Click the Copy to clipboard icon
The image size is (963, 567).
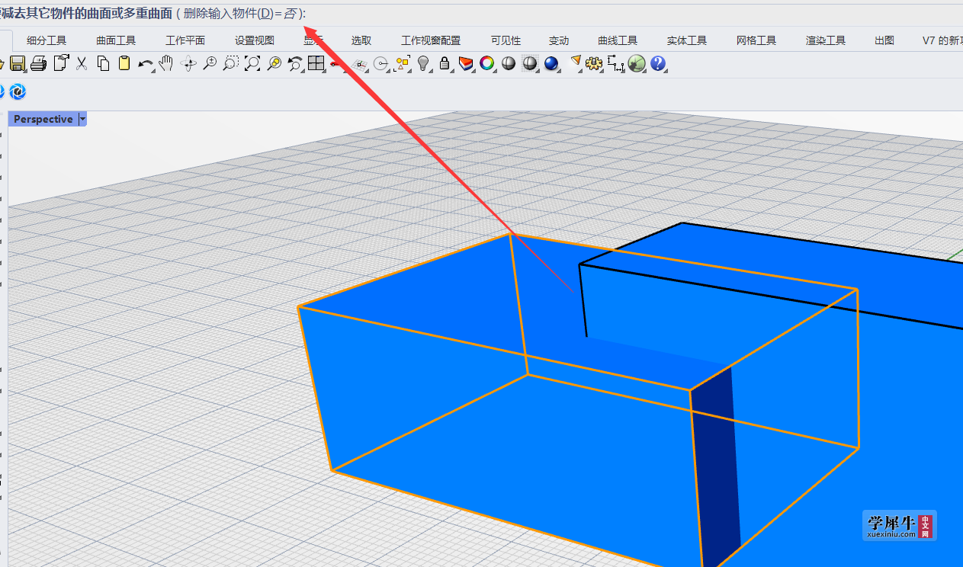tap(103, 64)
